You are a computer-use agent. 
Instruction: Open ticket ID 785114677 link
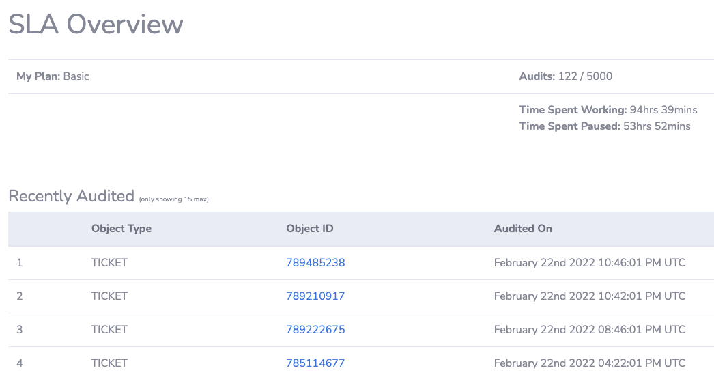pyautogui.click(x=315, y=363)
